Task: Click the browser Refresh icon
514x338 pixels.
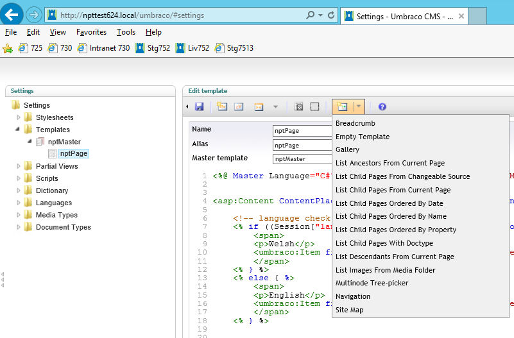Action: click(x=331, y=15)
